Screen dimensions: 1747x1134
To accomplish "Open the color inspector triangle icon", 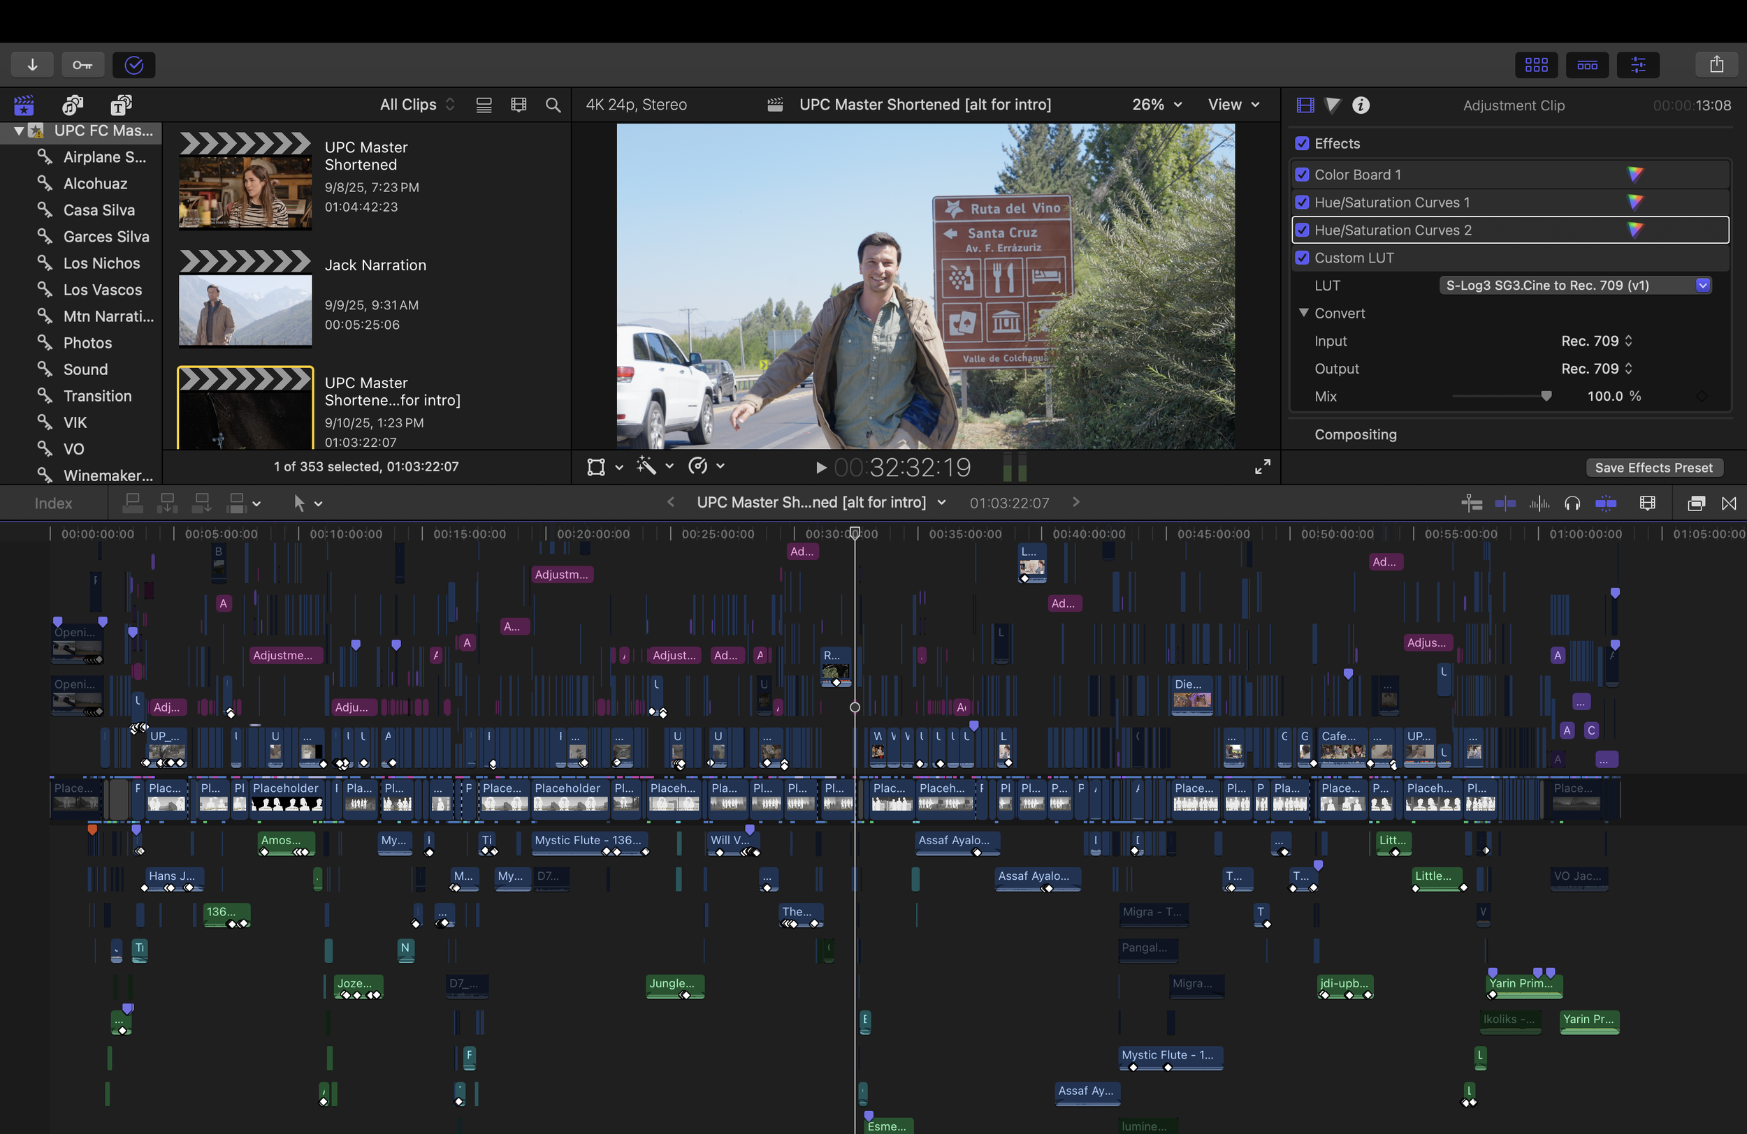I will [1333, 105].
